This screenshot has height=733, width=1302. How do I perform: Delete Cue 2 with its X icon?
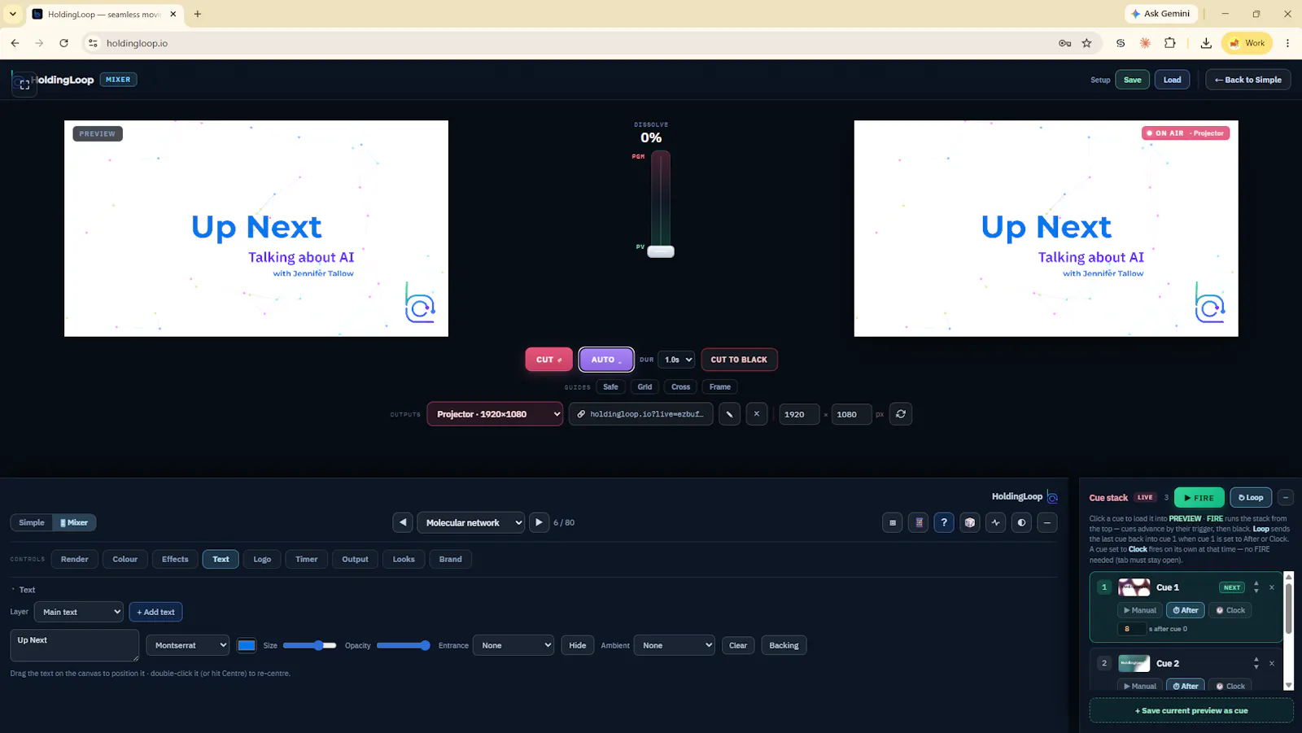coord(1272,663)
